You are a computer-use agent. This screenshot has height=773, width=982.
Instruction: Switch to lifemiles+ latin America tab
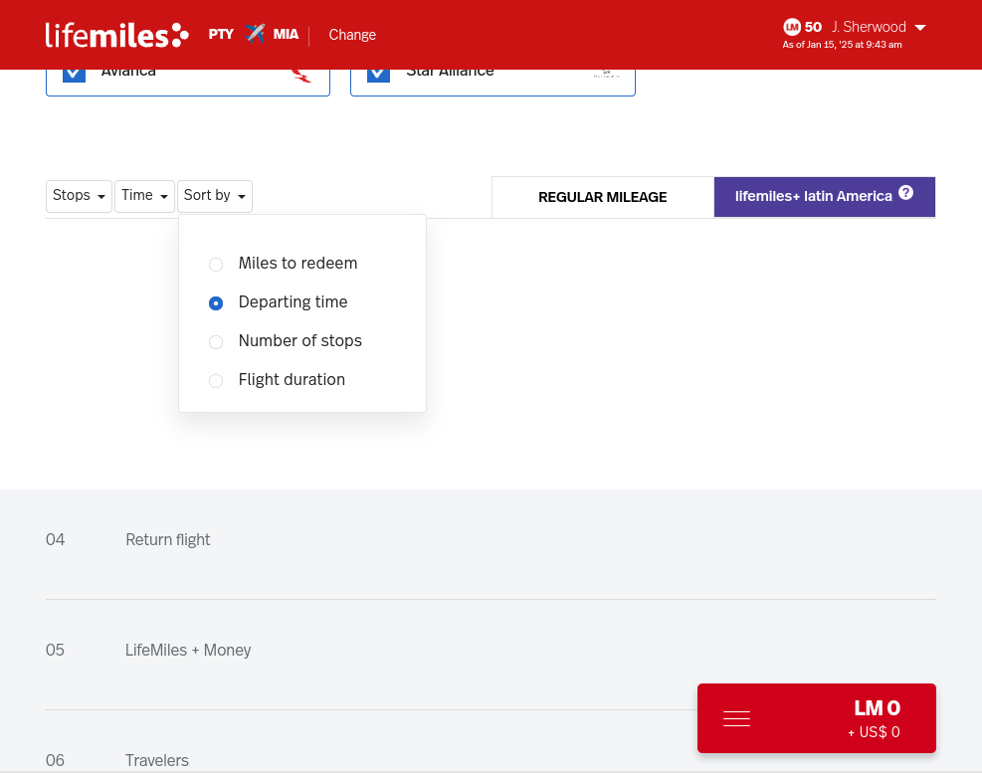coord(824,197)
